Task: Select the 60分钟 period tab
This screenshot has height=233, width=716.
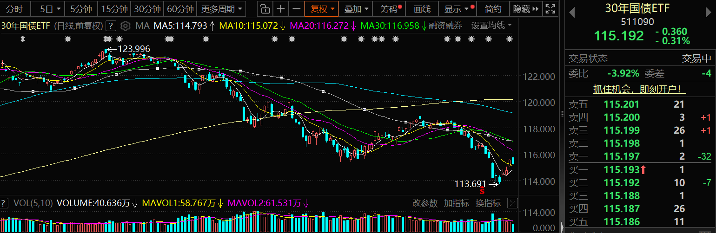Action: pos(180,9)
